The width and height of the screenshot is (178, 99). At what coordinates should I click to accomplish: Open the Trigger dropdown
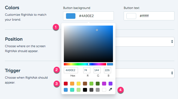coord(145,73)
